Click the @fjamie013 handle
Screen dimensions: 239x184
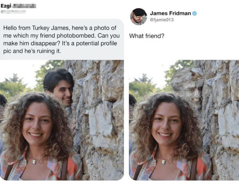click(x=162, y=20)
